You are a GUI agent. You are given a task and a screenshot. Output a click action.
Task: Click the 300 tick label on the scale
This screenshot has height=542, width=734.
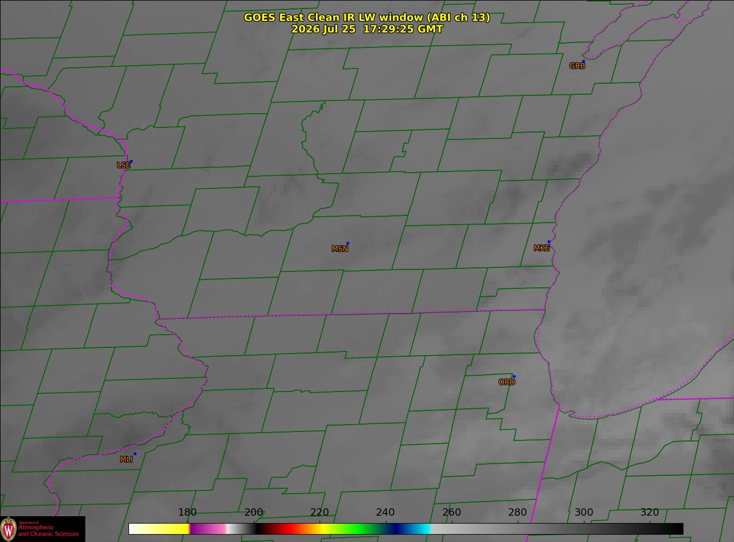point(583,512)
